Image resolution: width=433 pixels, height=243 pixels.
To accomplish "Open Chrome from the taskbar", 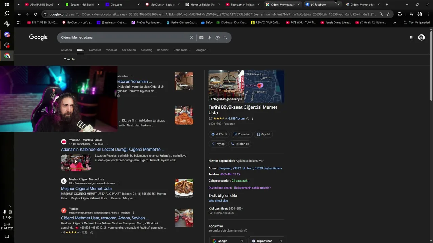I will pyautogui.click(x=7, y=56).
